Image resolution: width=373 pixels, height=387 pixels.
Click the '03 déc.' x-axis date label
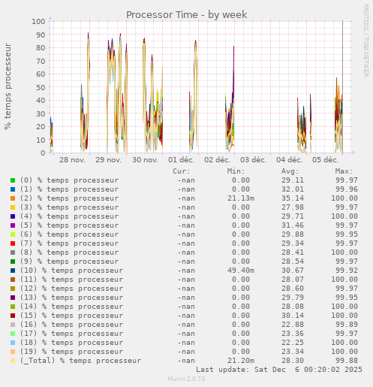253,160
